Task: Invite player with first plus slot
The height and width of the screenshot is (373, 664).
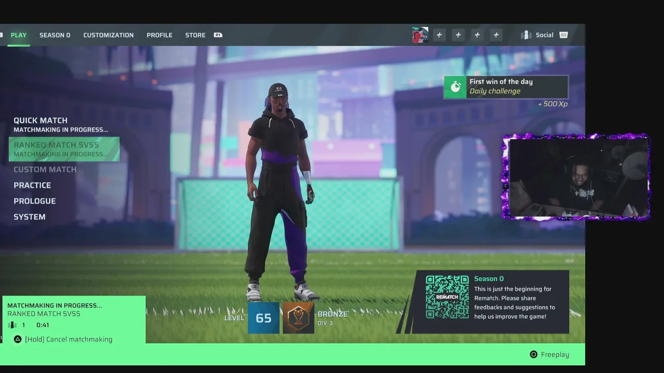Action: coord(439,35)
